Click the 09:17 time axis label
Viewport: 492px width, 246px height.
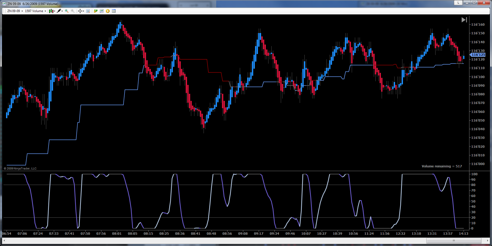[259, 234]
